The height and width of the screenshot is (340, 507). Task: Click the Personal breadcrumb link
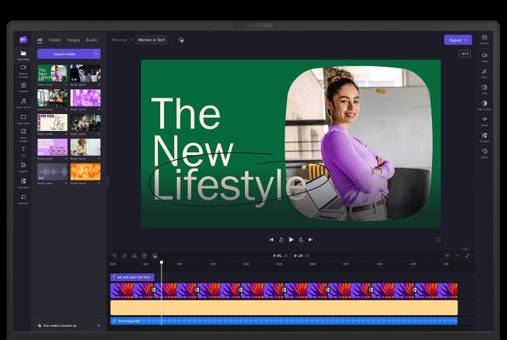119,40
